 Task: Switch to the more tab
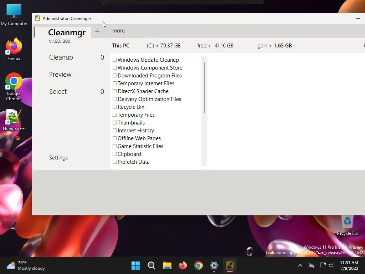(x=118, y=31)
